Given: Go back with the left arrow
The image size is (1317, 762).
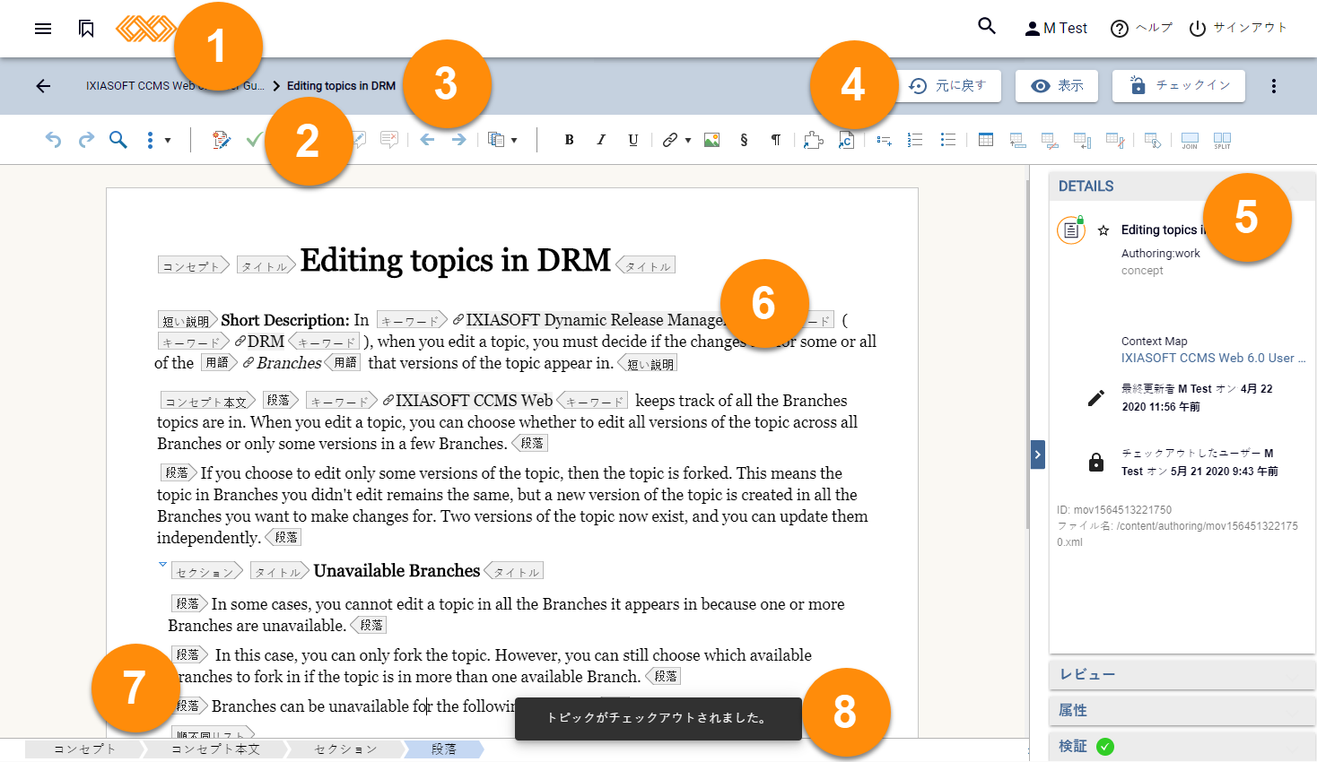Looking at the screenshot, I should coord(43,86).
